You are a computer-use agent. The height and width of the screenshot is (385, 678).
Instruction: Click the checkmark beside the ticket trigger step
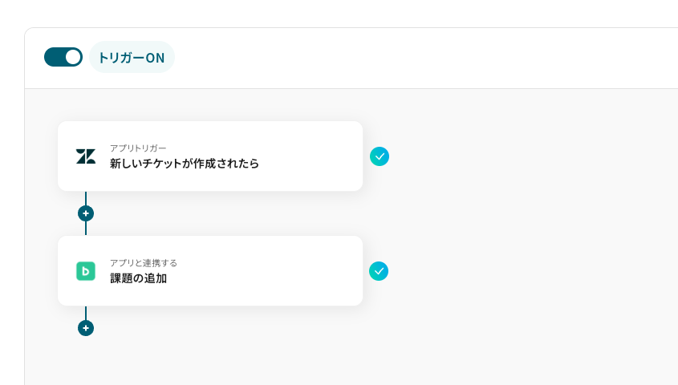coord(380,156)
